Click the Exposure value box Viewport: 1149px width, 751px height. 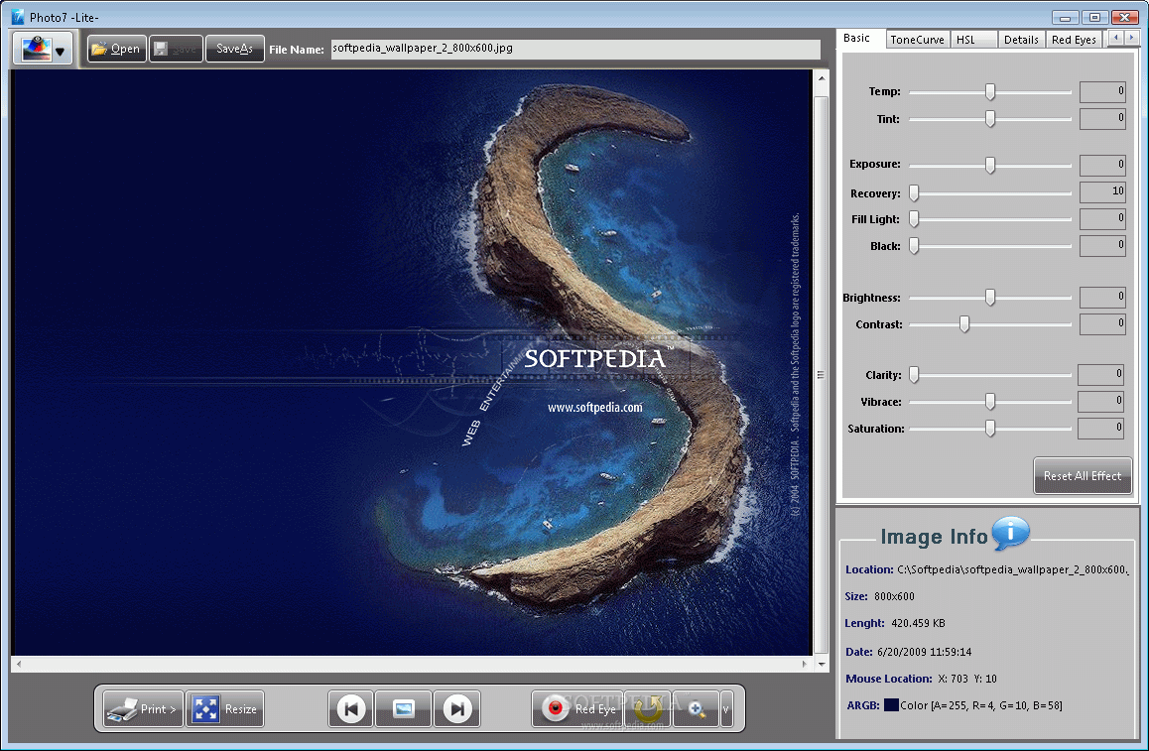click(1102, 165)
